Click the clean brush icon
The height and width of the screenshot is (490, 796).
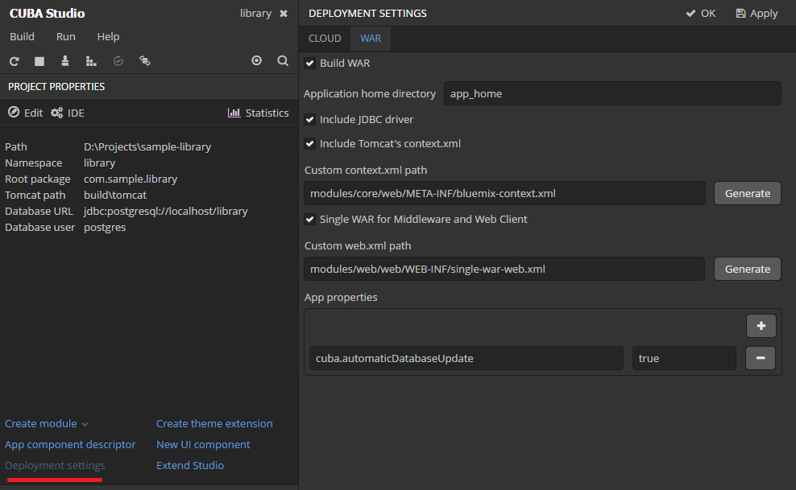tap(65, 61)
